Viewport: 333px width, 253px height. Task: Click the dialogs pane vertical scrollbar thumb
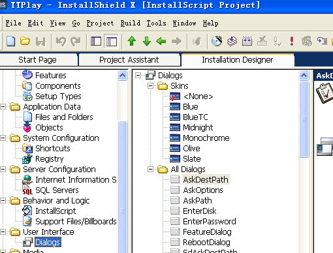(304, 119)
